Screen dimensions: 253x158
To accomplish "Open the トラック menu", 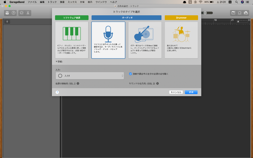I will (x=52, y=2).
